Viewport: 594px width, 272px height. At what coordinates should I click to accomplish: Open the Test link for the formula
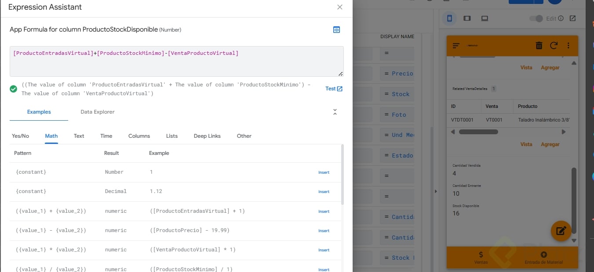[334, 89]
